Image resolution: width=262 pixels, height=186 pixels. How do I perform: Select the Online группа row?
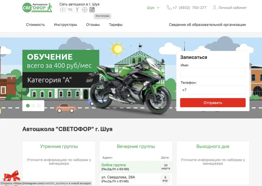pyautogui.click(x=136, y=167)
